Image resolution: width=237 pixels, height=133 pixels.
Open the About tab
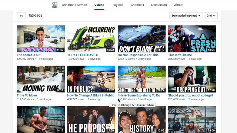click(x=178, y=5)
